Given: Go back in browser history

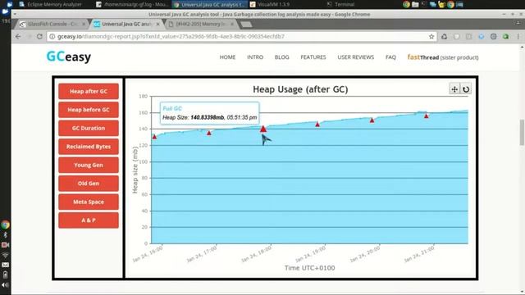Looking at the screenshot, I should tap(18, 36).
